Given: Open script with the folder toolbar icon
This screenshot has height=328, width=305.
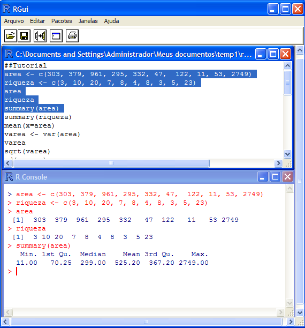Looking at the screenshot, I should point(11,36).
